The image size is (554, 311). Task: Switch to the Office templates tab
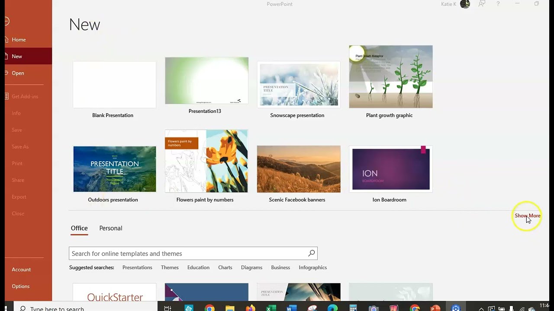pos(79,228)
